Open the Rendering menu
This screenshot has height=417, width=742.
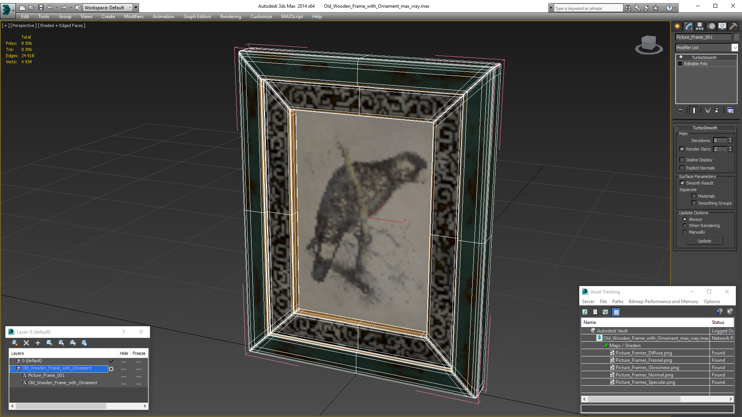pos(231,17)
